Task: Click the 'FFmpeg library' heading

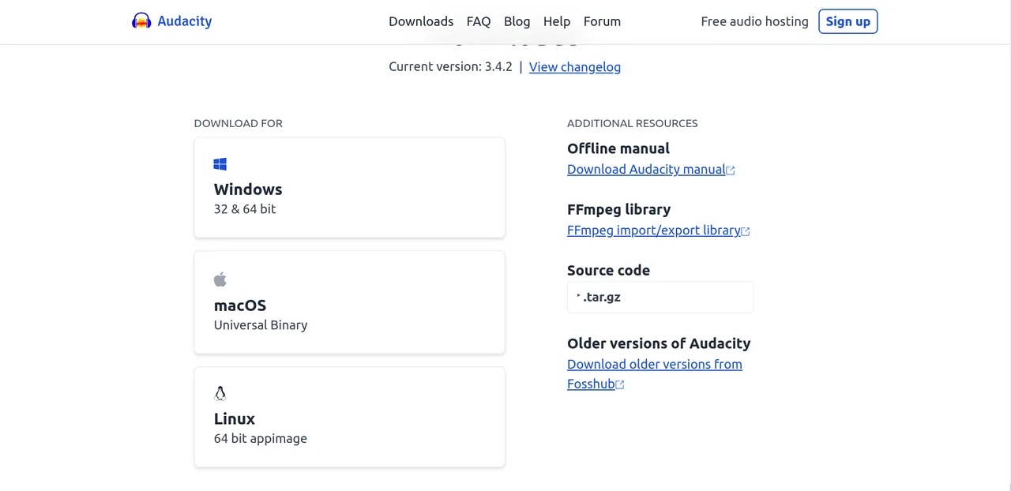Action: [619, 209]
